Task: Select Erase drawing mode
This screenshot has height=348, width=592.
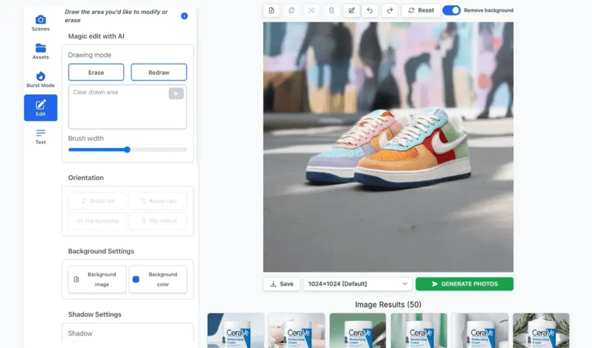Action: coord(96,72)
